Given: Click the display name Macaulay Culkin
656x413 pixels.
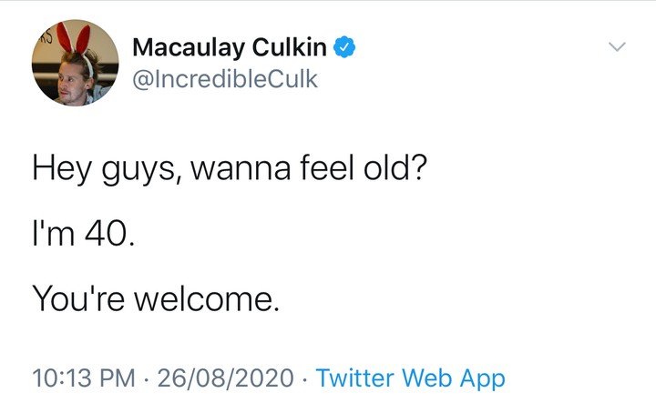Looking at the screenshot, I should (x=231, y=47).
